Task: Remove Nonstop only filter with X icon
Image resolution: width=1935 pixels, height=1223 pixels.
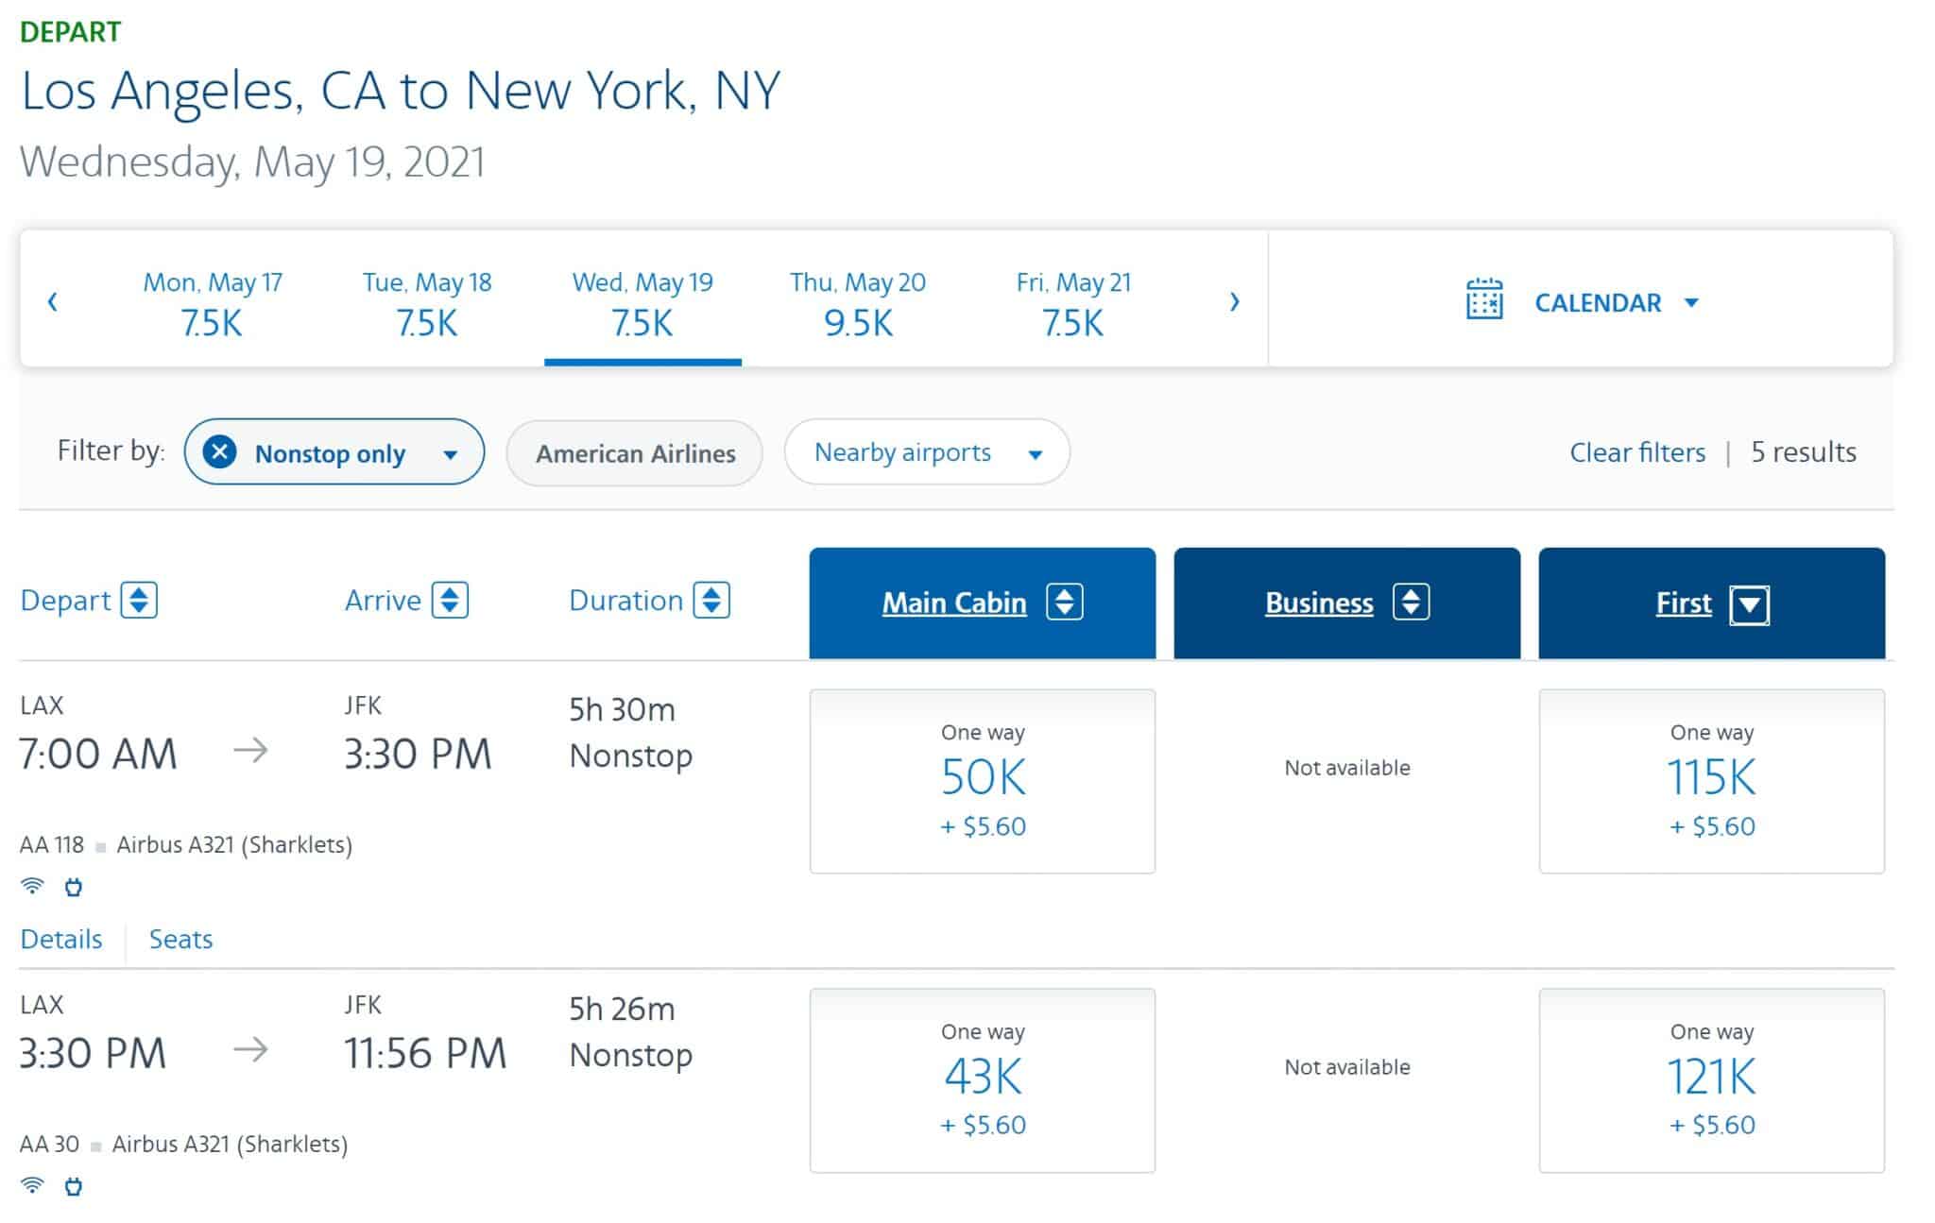Action: click(219, 452)
